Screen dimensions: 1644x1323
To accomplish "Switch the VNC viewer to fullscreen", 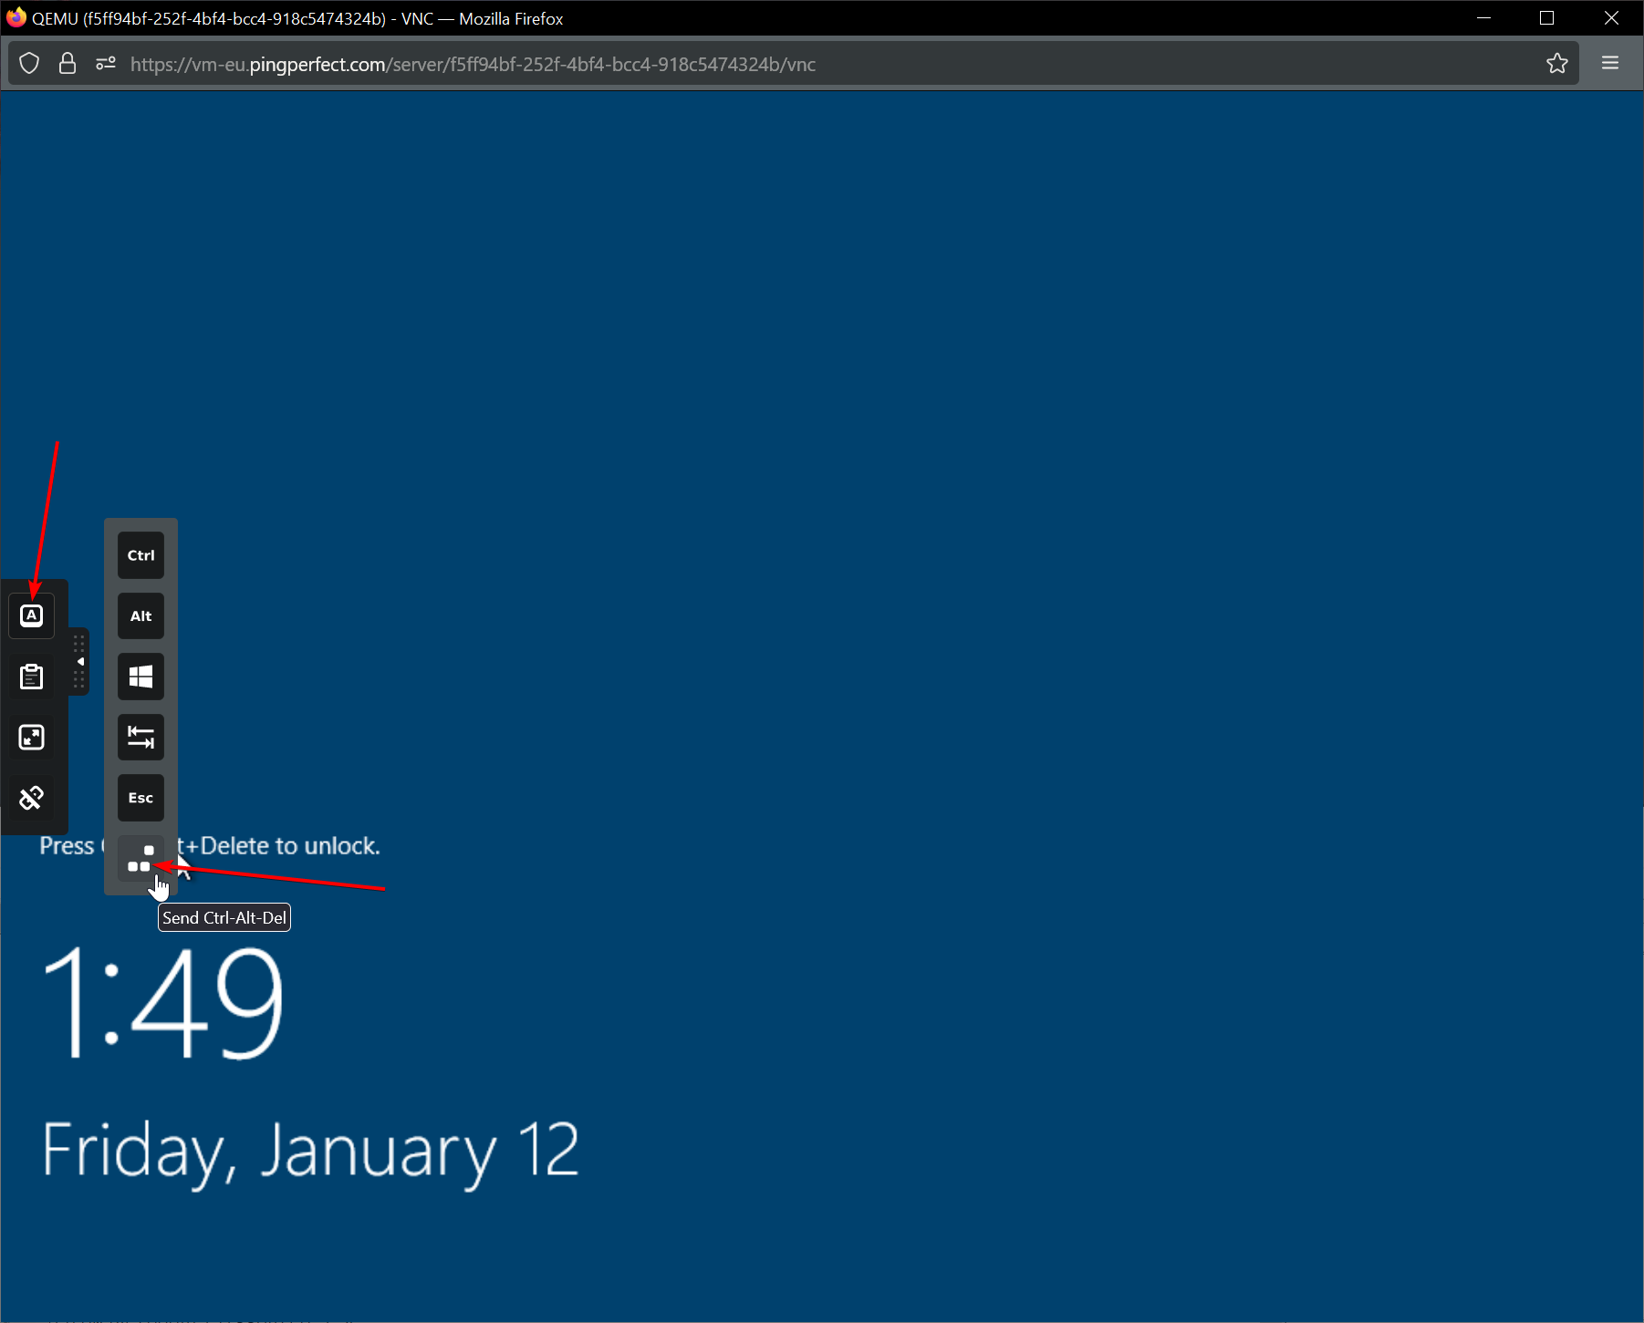I will tap(32, 738).
